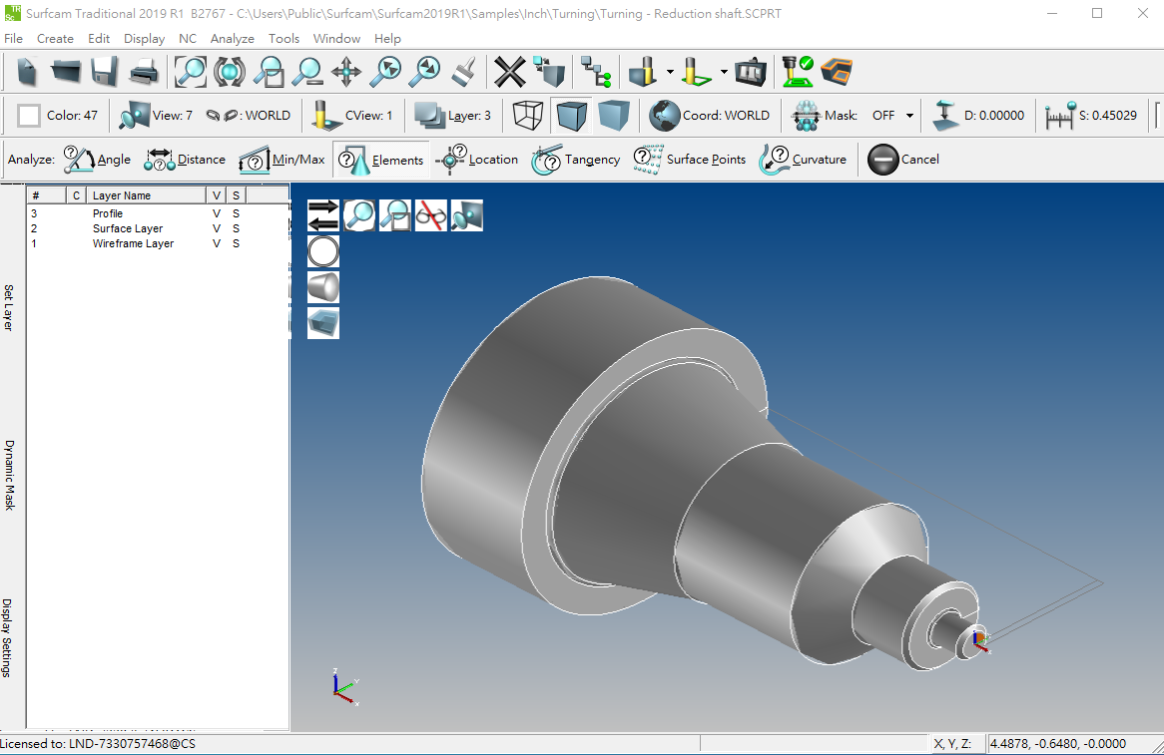The height and width of the screenshot is (755, 1164).
Task: Click viewport swap arrows icon
Action: 322,215
